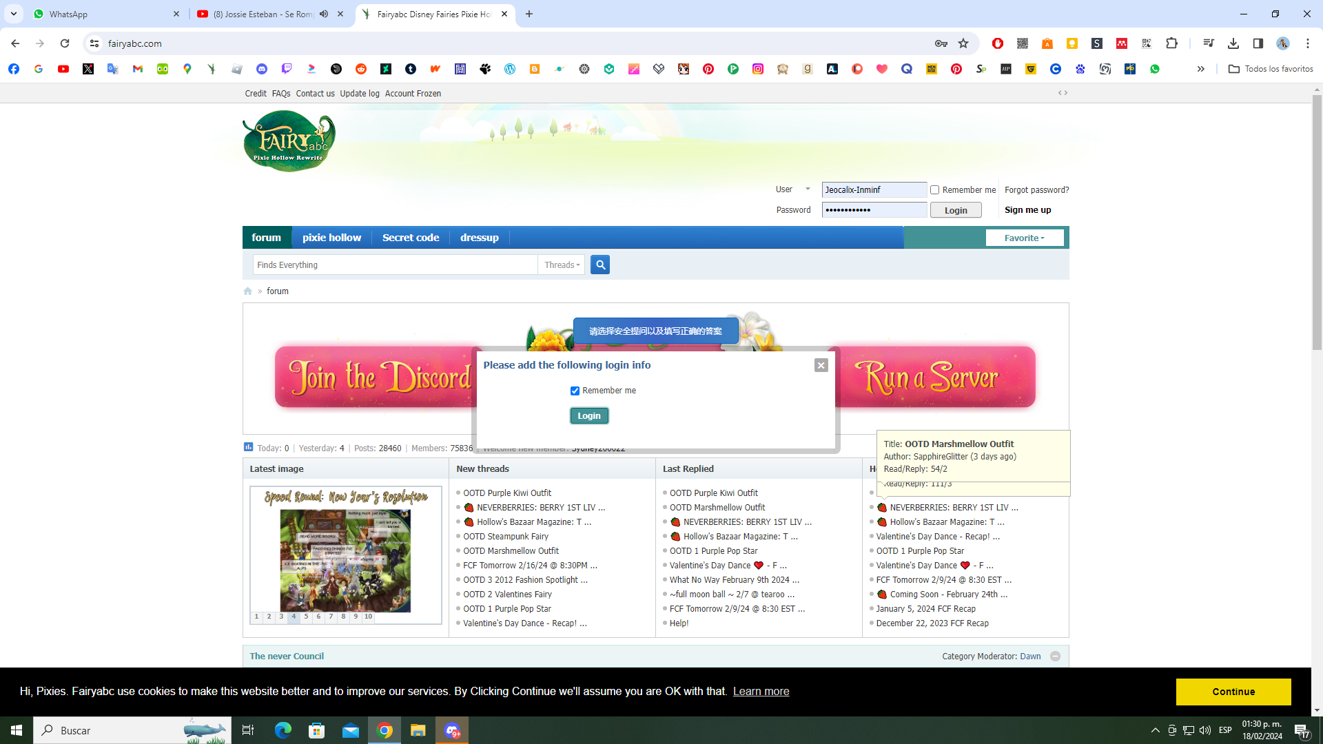The image size is (1323, 744).
Task: Open the Windows Start menu
Action: pyautogui.click(x=17, y=730)
